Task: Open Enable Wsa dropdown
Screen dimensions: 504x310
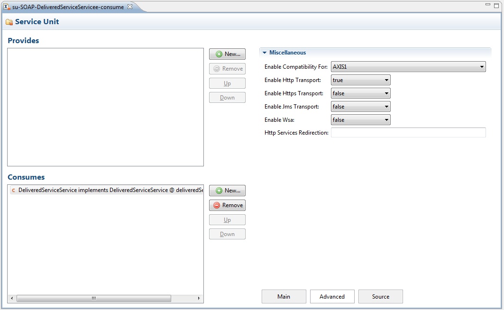Action: click(x=360, y=120)
